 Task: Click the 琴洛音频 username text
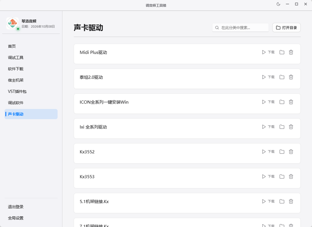click(x=29, y=21)
